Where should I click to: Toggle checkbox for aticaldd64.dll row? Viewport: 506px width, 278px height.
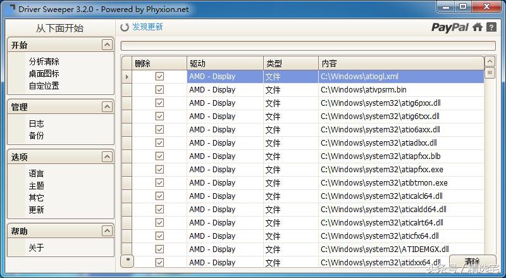tap(159, 209)
